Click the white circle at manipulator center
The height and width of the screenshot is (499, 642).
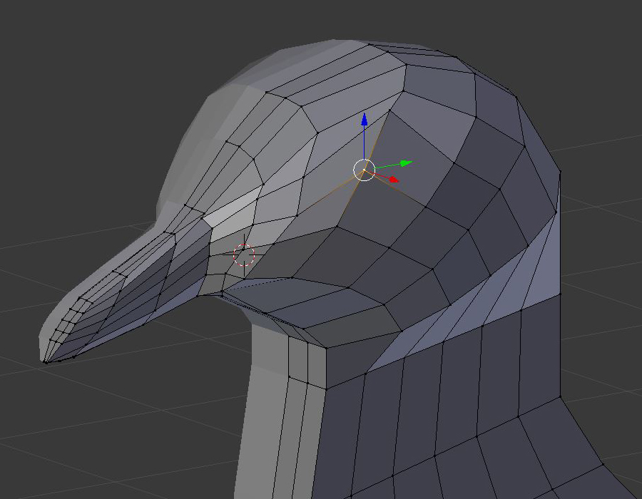(x=364, y=170)
